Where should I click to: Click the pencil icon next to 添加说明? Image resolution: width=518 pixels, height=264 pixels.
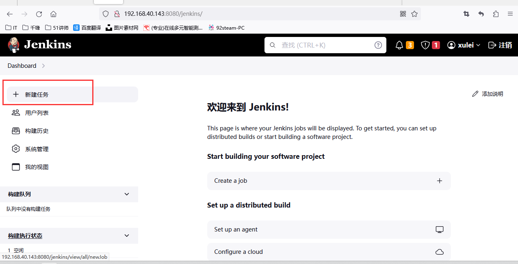(475, 94)
